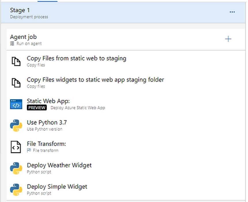Select the Static Web App: task
The width and height of the screenshot is (248, 202).
[x=126, y=104]
